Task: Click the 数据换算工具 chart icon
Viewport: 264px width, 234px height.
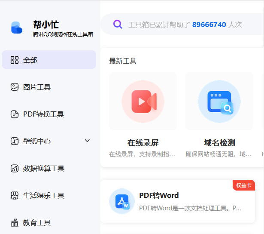Action: [15, 168]
